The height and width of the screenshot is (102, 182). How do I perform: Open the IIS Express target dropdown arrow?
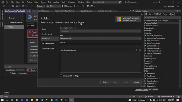[x=73, y=6]
